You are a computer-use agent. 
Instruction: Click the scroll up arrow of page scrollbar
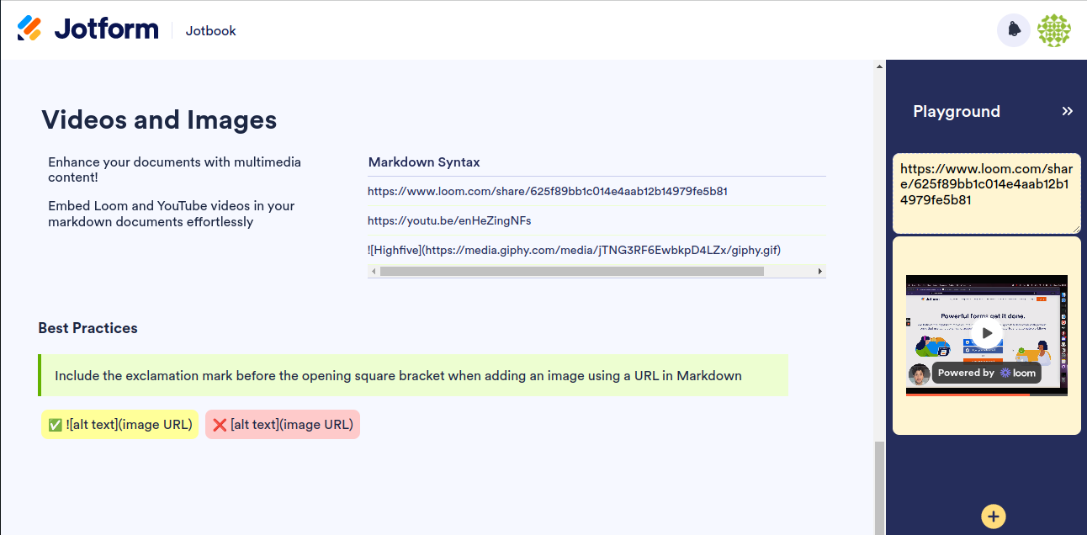tap(879, 66)
